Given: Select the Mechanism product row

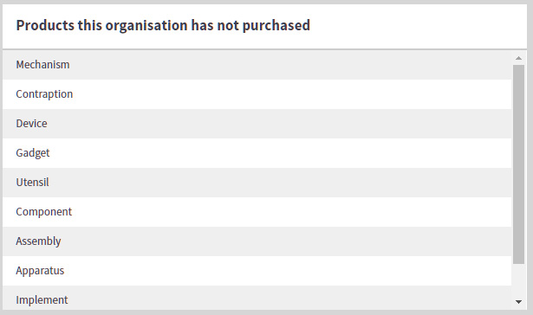Looking at the screenshot, I should tap(257, 65).
